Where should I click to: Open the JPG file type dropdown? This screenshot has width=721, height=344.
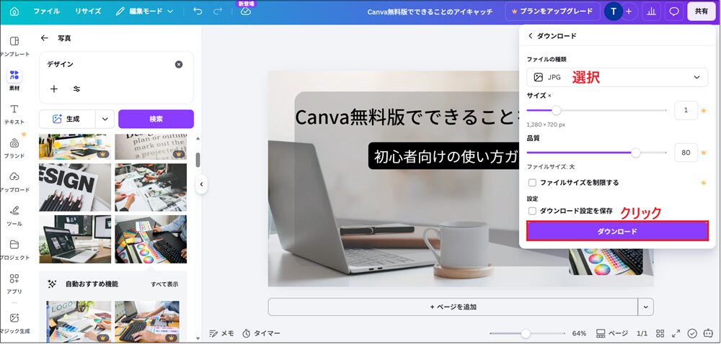coord(617,77)
